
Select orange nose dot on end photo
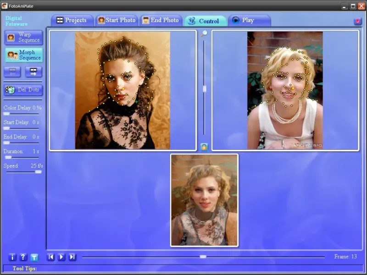tap(293, 88)
